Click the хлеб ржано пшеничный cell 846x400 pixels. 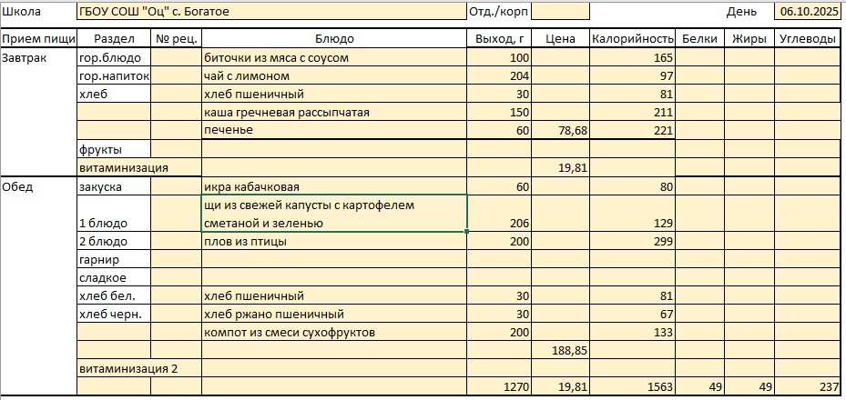[334, 315]
